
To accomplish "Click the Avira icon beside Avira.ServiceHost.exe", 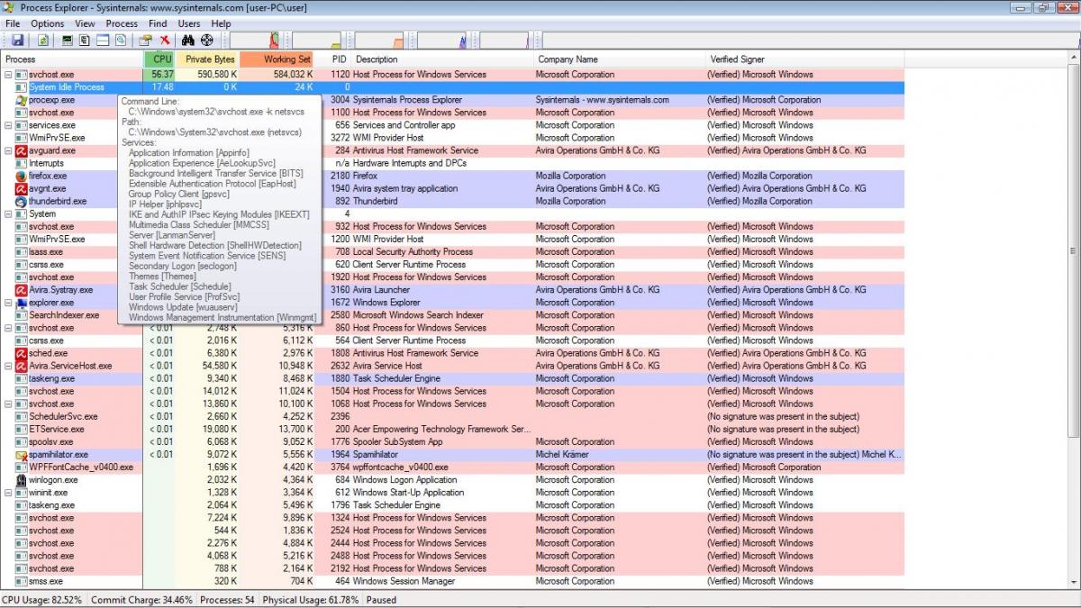I will (22, 366).
